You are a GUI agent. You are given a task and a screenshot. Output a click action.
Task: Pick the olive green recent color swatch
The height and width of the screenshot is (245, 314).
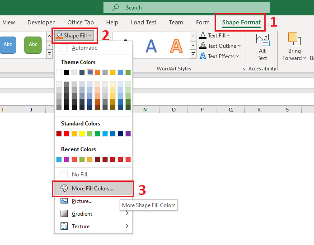82,159
